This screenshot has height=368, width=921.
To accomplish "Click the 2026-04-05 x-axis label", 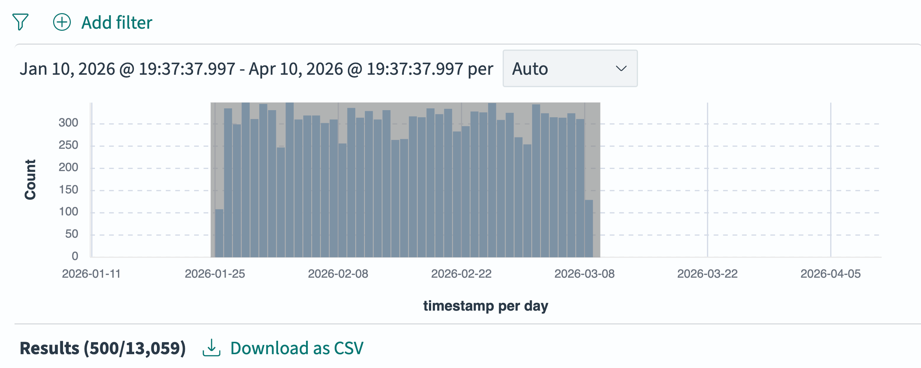I will tap(830, 273).
